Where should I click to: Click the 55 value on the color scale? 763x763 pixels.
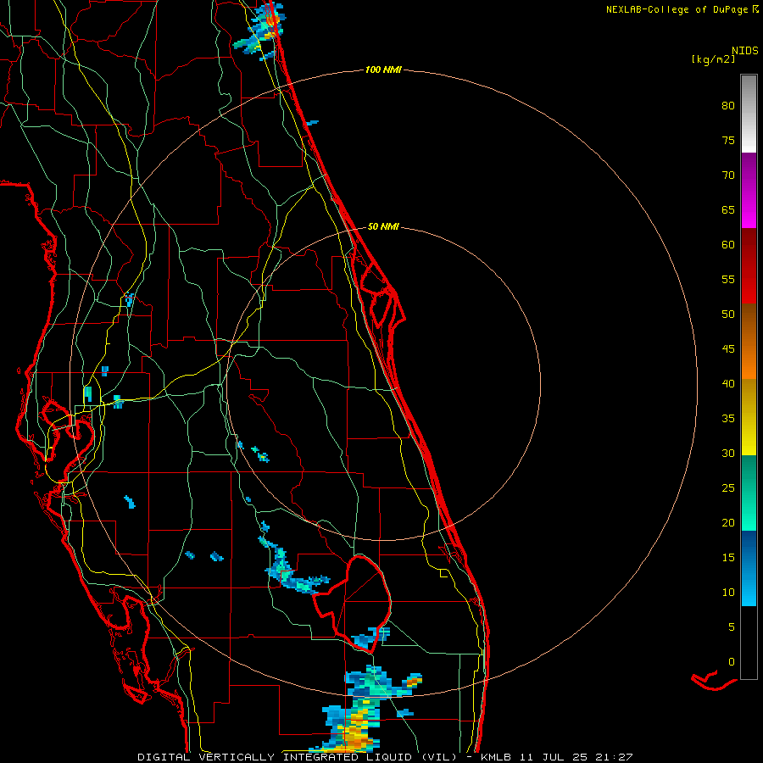728,279
